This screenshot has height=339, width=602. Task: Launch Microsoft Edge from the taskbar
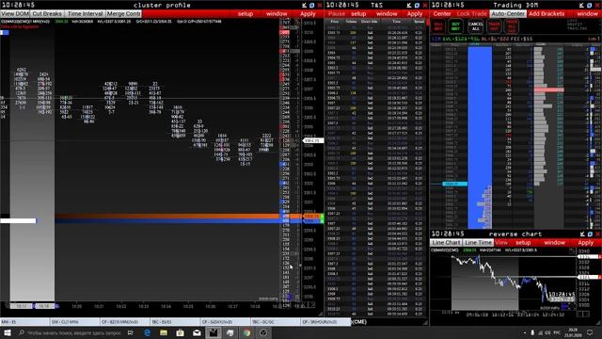[148, 332]
